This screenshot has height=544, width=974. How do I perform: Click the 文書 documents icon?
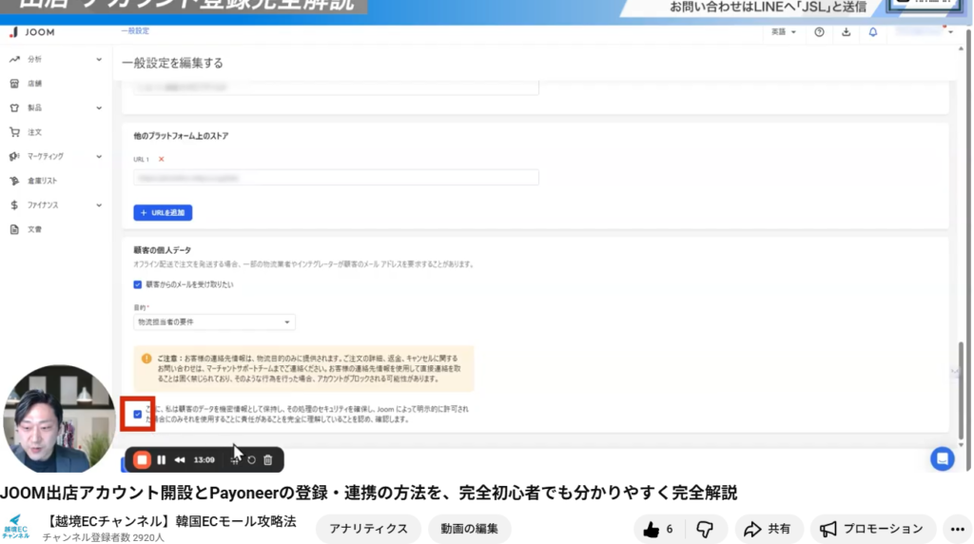[x=14, y=229]
